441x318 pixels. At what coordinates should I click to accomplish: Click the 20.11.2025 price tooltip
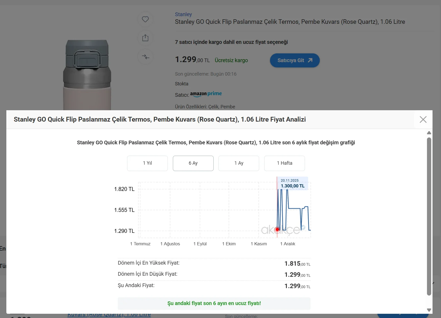(x=292, y=183)
